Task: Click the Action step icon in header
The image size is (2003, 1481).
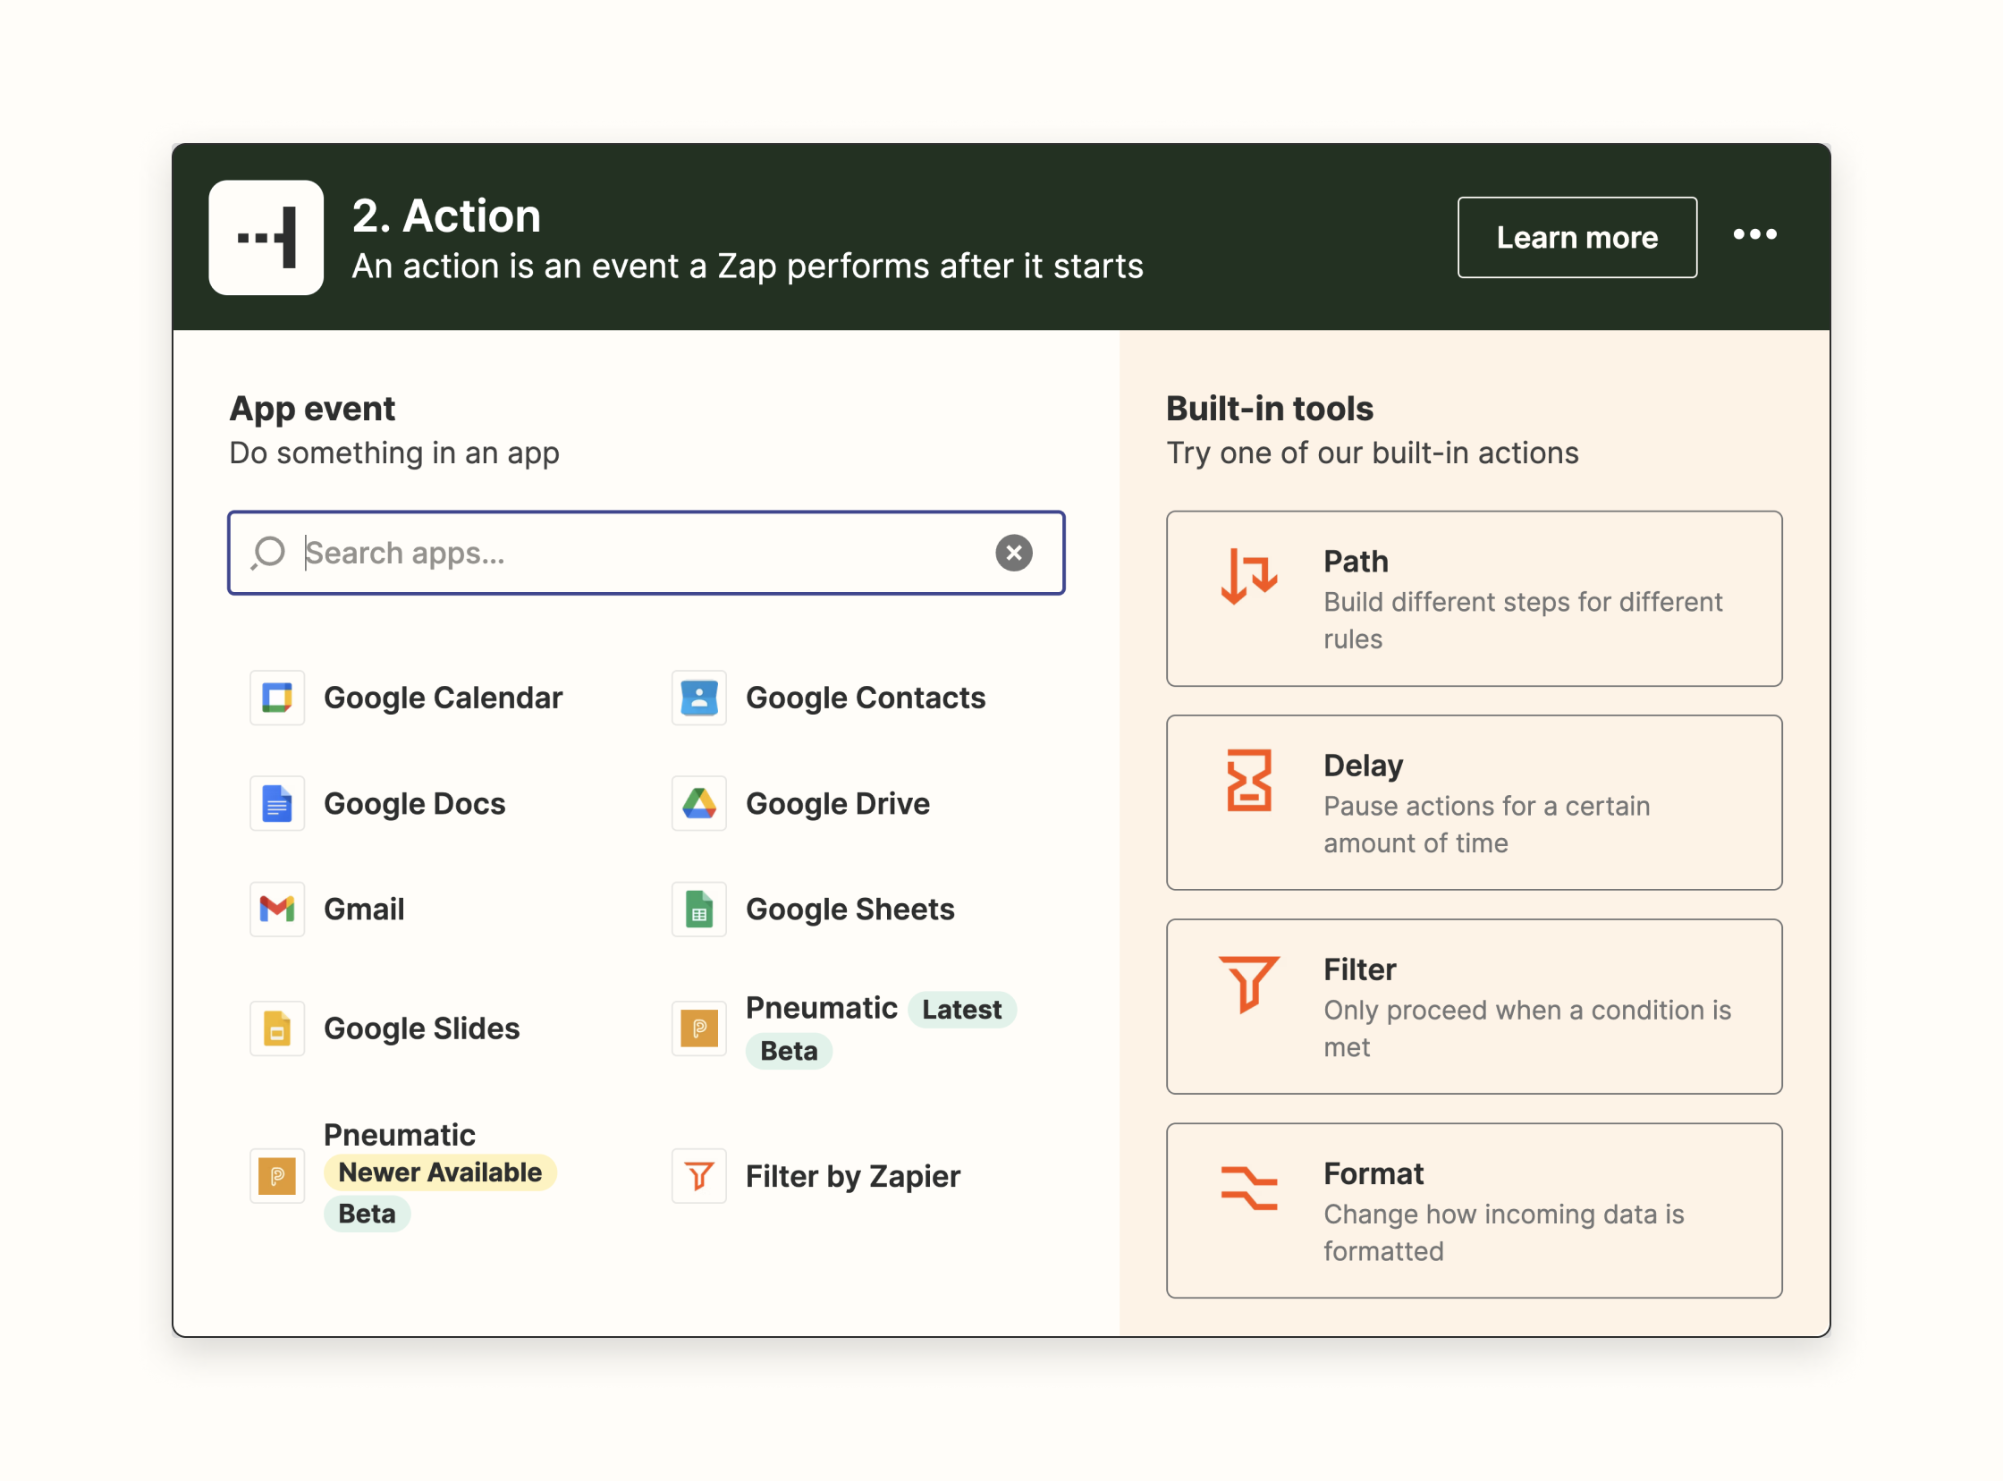Action: (266, 238)
